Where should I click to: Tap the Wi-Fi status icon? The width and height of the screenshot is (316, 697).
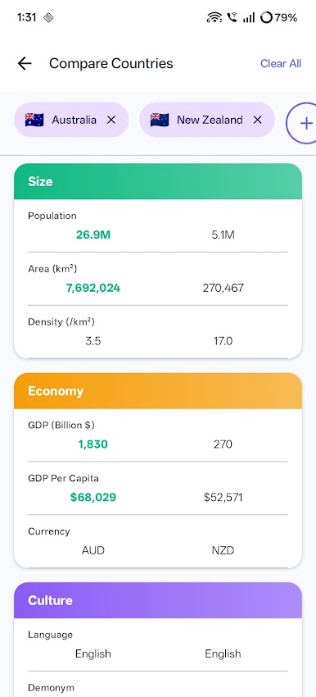(x=214, y=18)
